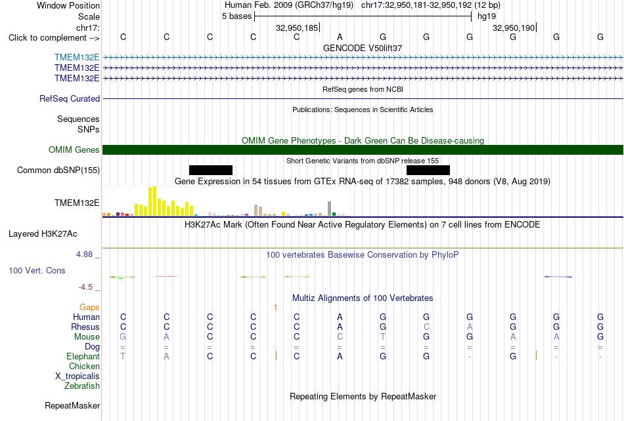This screenshot has width=624, height=421.
Task: Click the RepeatMasker track label
Action: pyautogui.click(x=72, y=405)
